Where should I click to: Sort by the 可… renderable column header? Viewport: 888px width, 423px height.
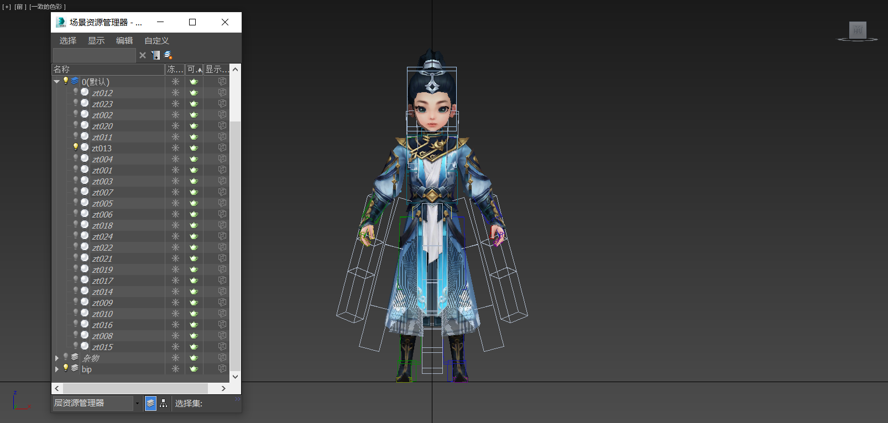point(194,70)
